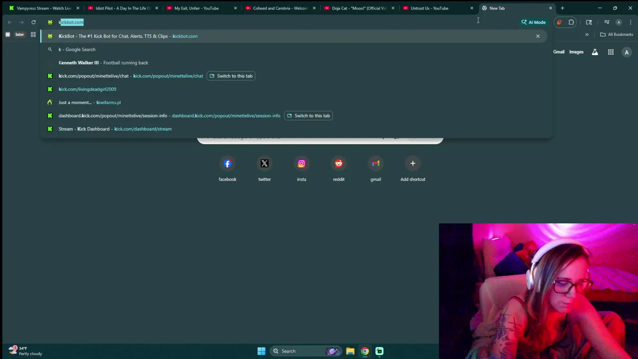
Task: Open Chrome three-dot menu
Action: (x=631, y=22)
